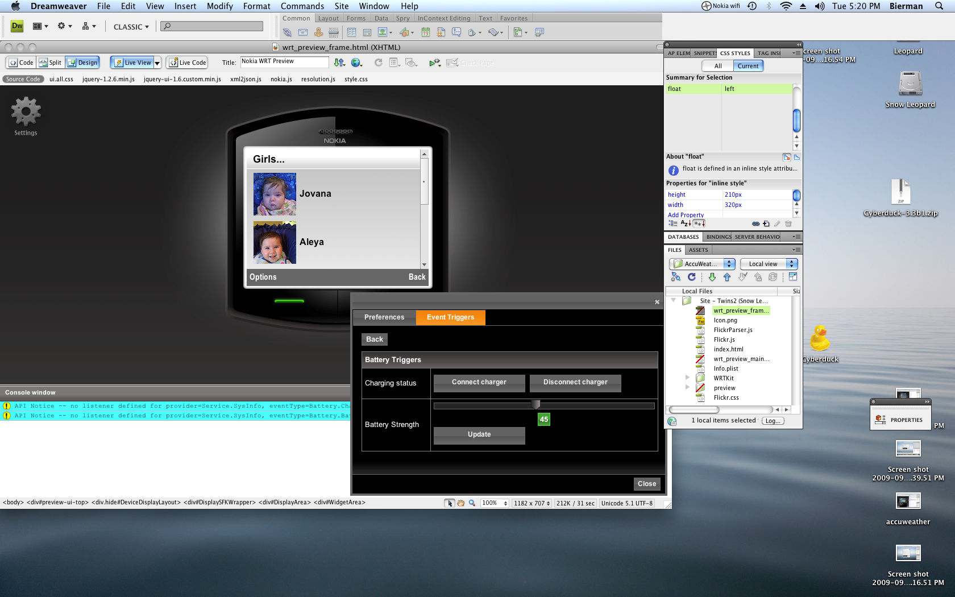
Task: Select the Hand tool in the status bar
Action: pos(461,503)
